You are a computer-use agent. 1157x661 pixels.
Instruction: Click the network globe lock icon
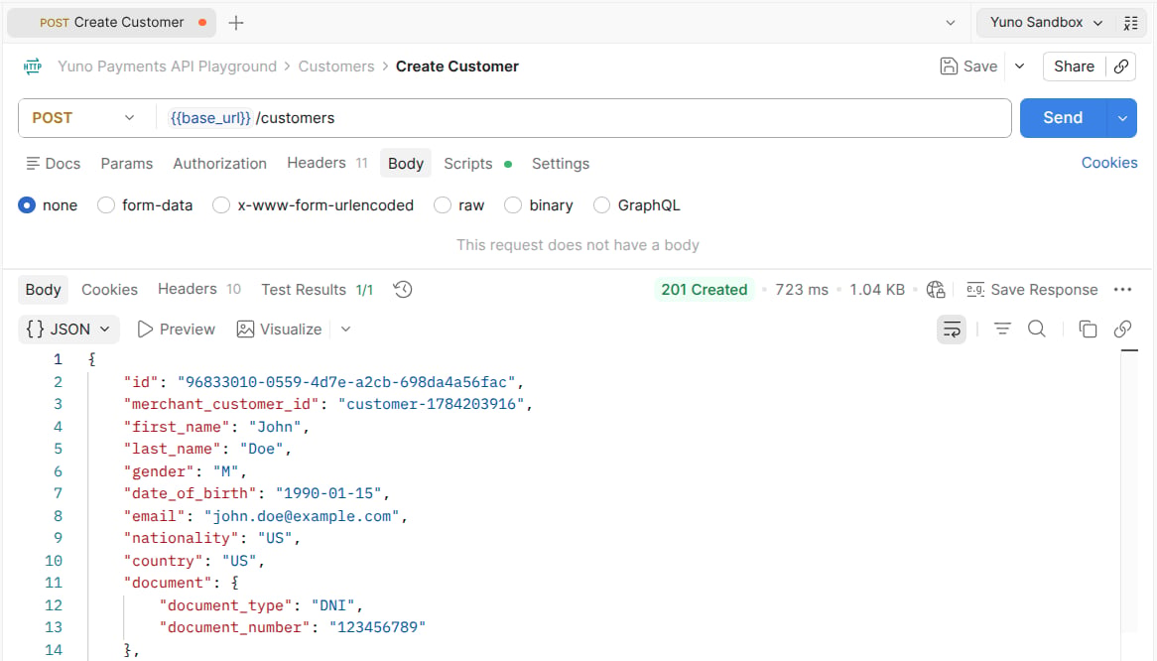936,289
